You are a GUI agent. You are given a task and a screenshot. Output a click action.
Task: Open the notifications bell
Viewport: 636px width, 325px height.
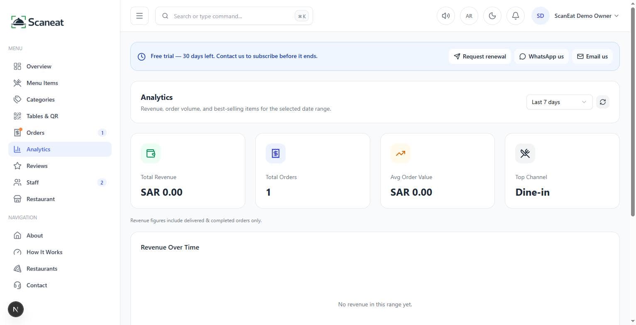[516, 16]
